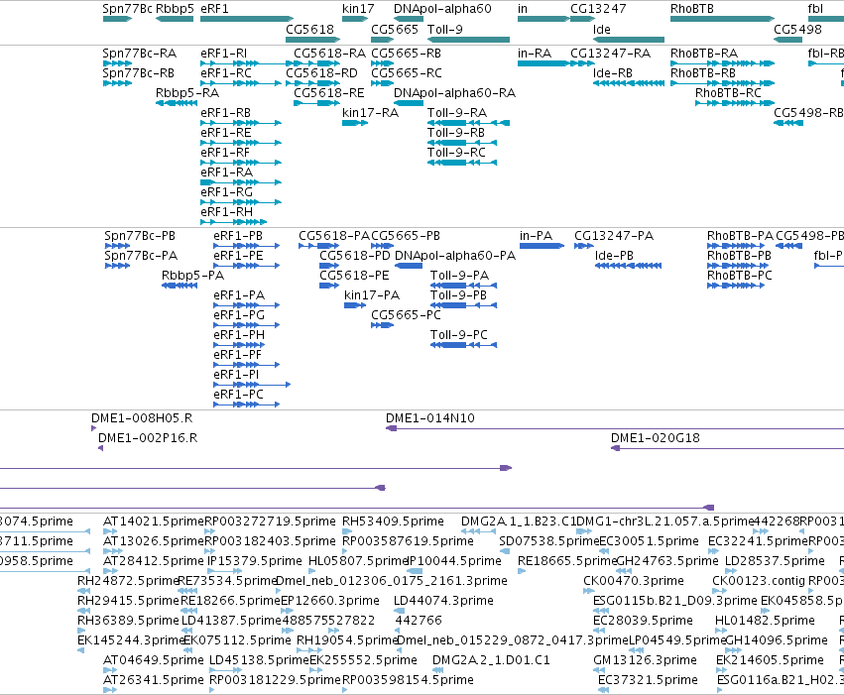The image size is (844, 695).
Task: Click the eRF1 gene label
Action: [x=214, y=9]
